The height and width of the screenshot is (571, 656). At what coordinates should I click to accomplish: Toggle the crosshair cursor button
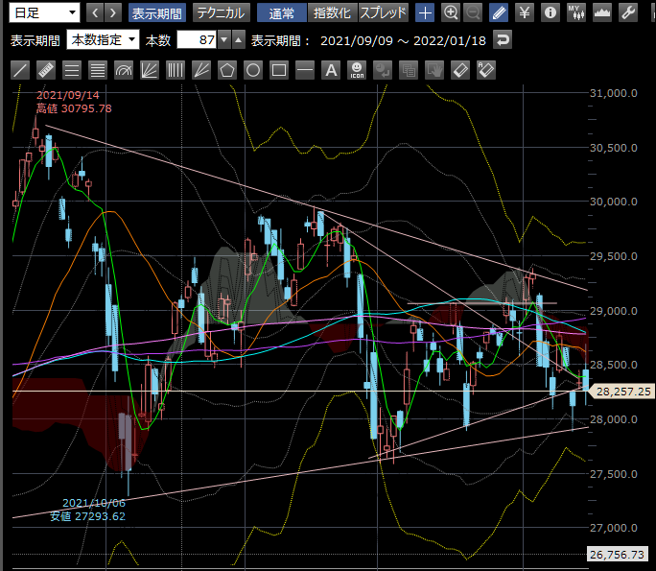point(425,12)
